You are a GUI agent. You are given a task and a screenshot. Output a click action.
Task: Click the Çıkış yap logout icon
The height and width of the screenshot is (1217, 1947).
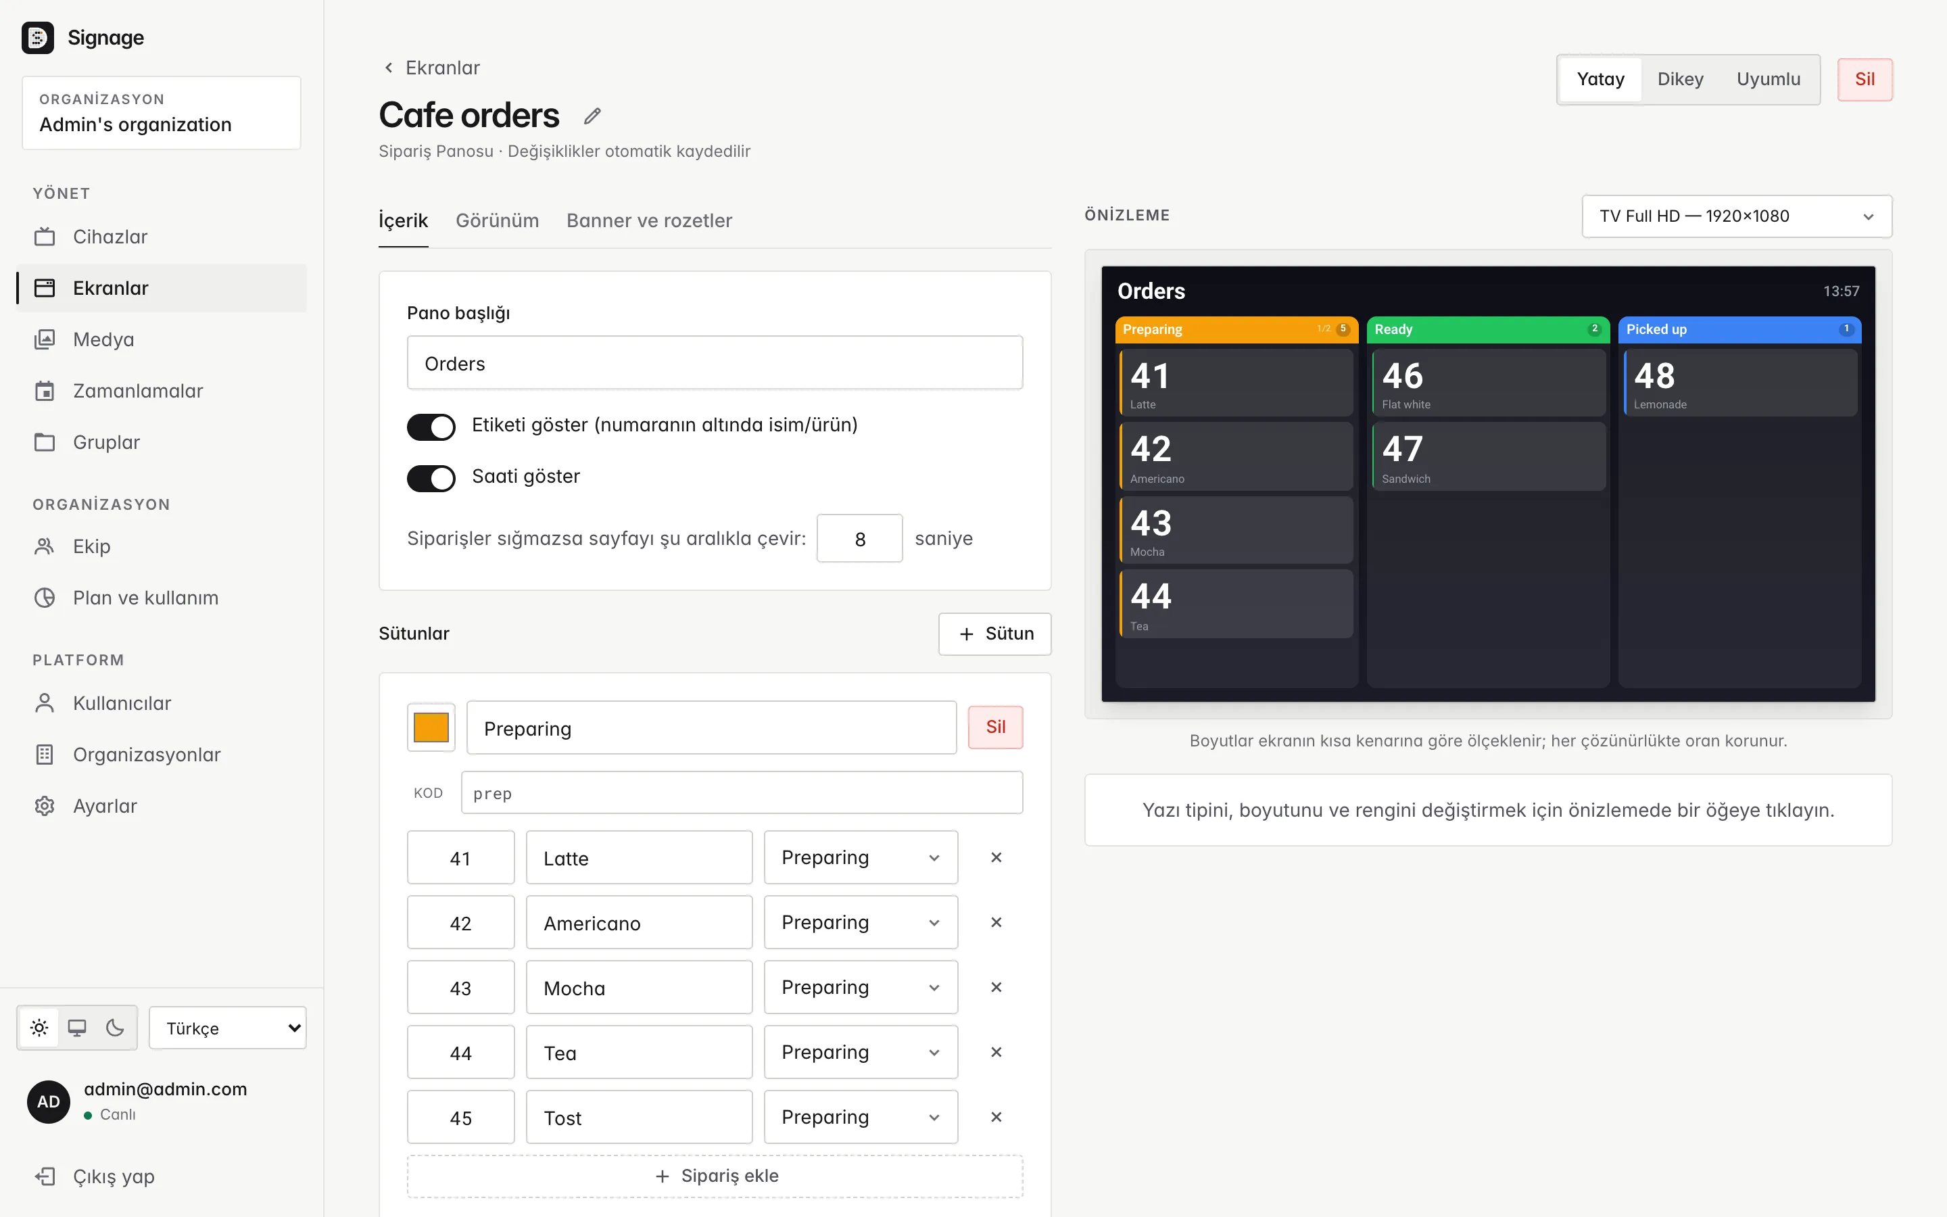click(45, 1176)
